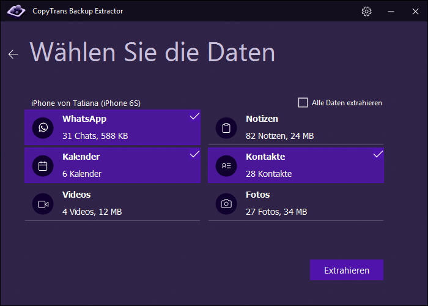Minimize the CopyTrans Backup Extractor window
Viewport: 428px width, 306px height.
click(x=391, y=12)
